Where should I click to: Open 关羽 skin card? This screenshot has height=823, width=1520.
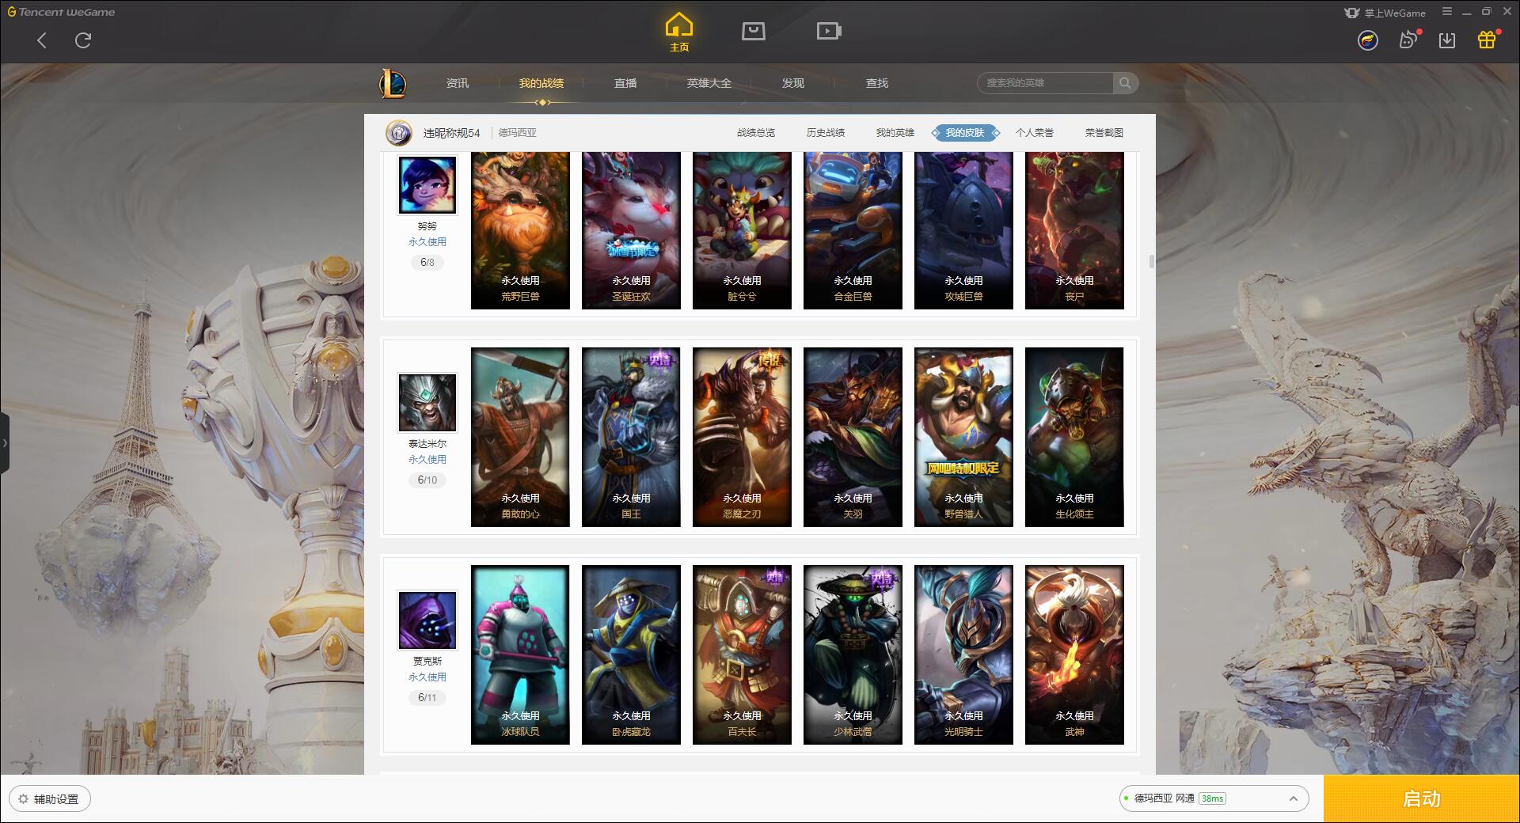(853, 437)
